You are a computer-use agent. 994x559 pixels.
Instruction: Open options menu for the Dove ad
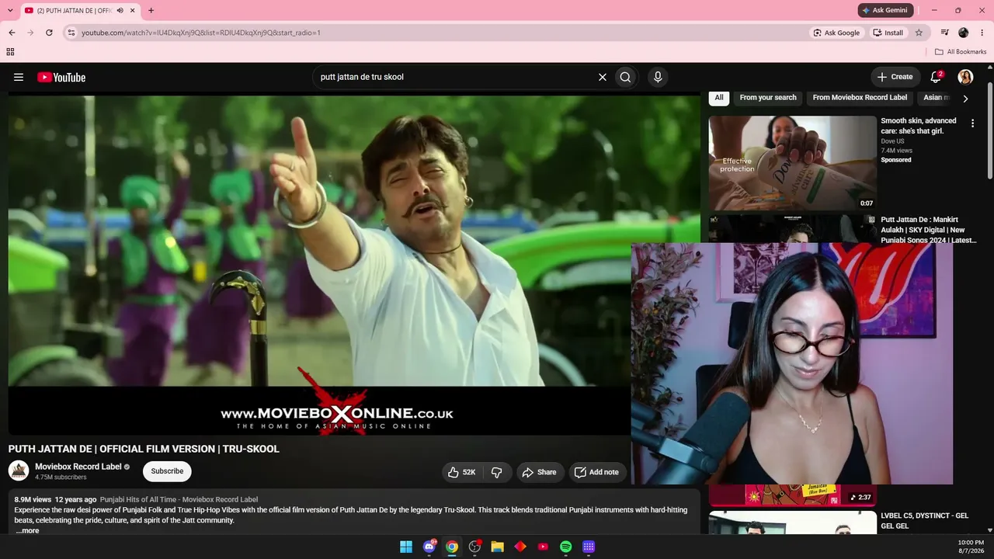click(972, 123)
